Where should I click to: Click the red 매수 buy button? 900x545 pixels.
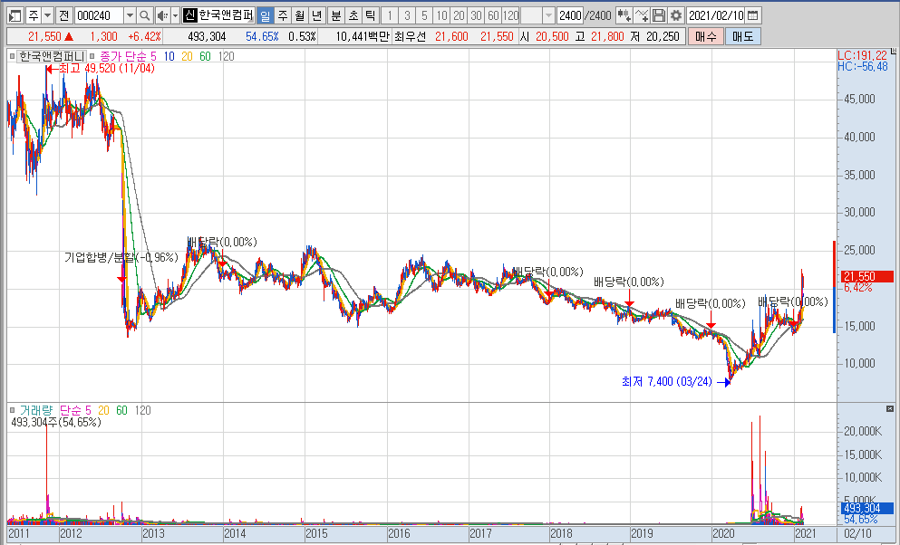click(705, 36)
